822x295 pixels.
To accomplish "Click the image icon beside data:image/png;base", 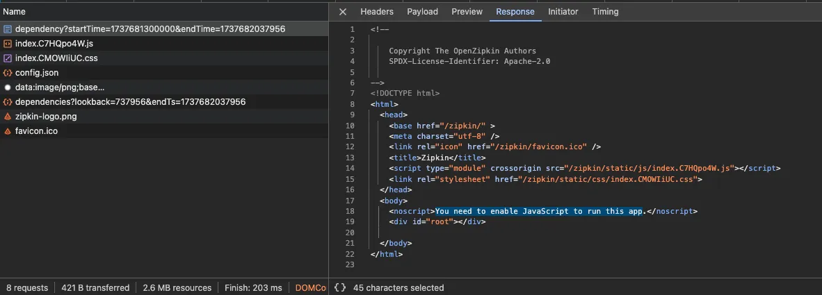I will pyautogui.click(x=8, y=87).
